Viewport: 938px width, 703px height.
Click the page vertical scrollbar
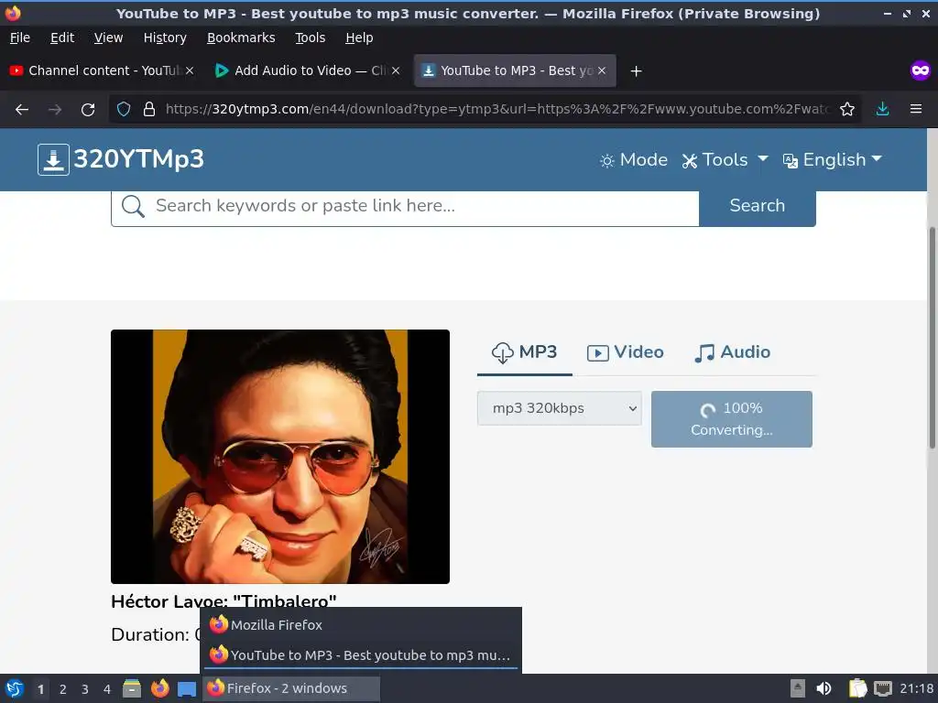932,338
